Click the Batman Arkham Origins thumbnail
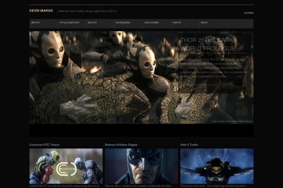283x188 pixels. click(141, 166)
